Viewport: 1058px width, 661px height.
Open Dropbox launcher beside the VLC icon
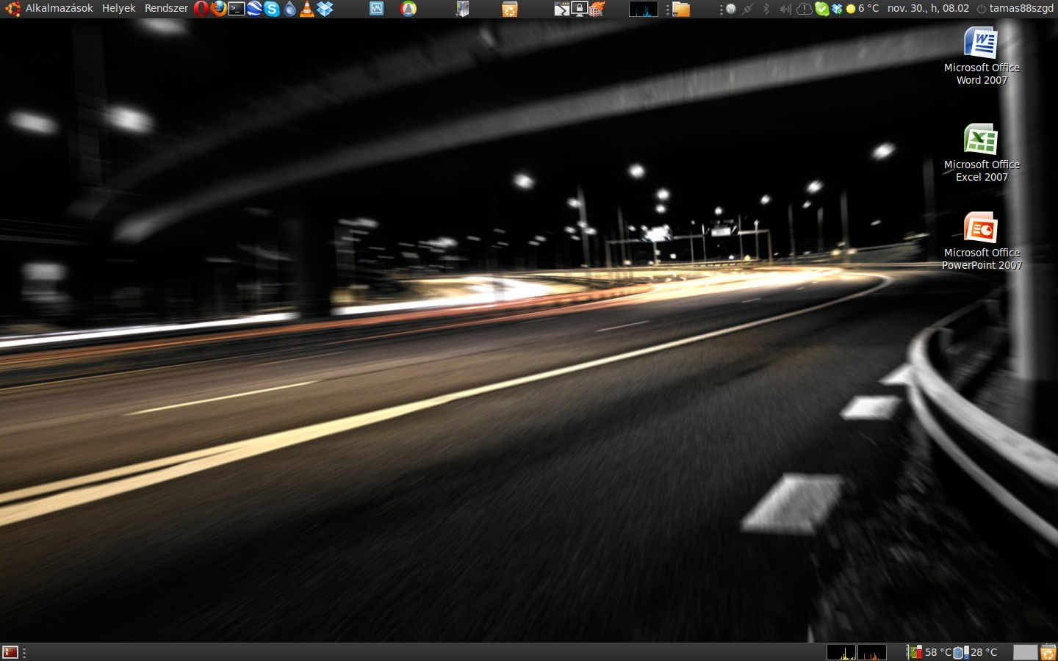pos(325,9)
